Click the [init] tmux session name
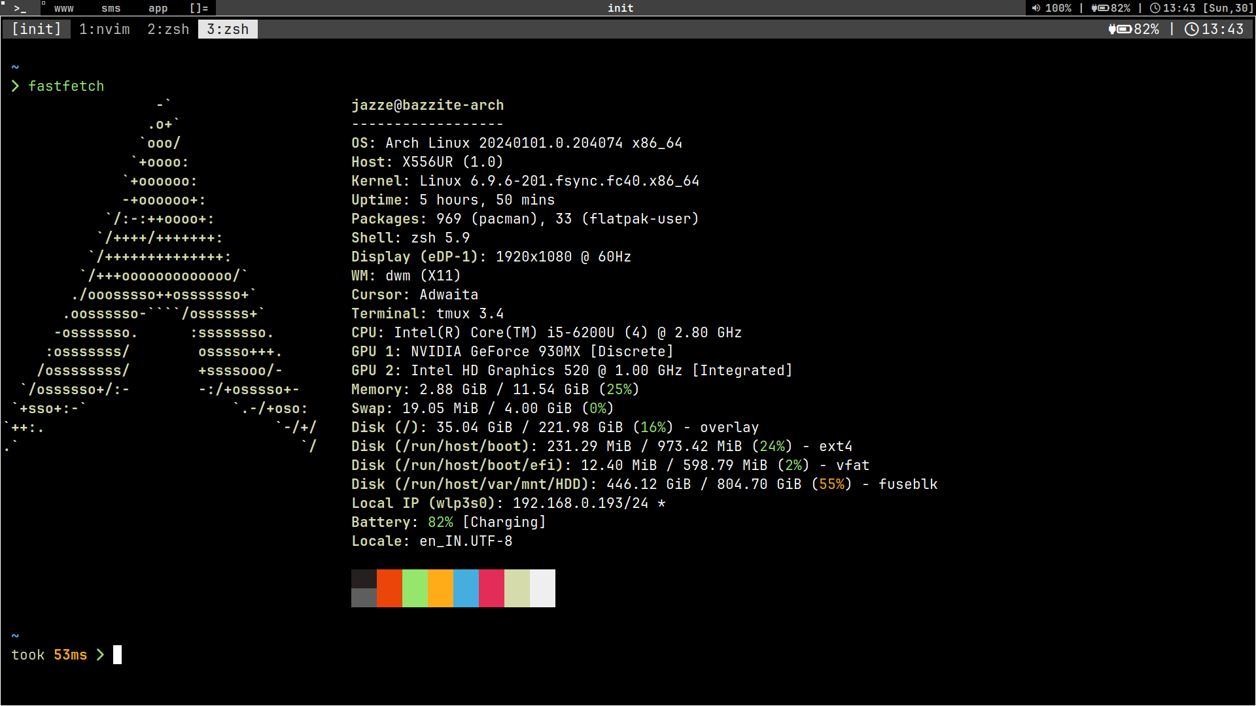The width and height of the screenshot is (1256, 706). 37,29
